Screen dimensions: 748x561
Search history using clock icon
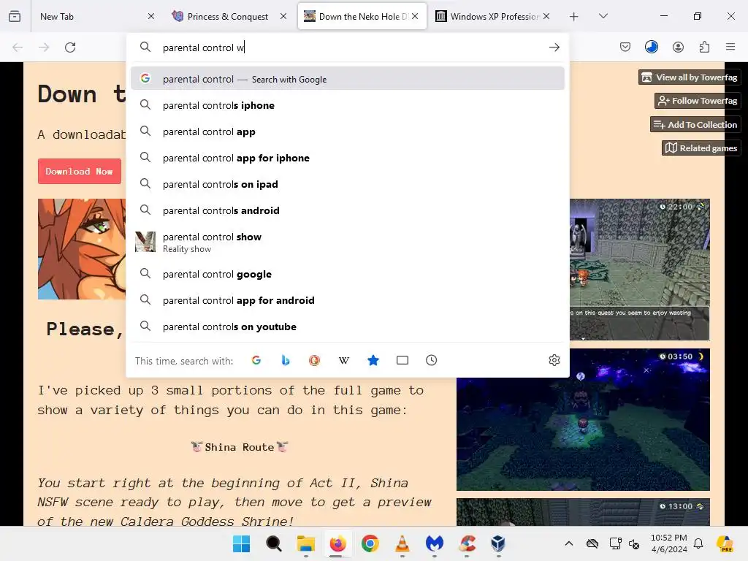click(x=431, y=360)
